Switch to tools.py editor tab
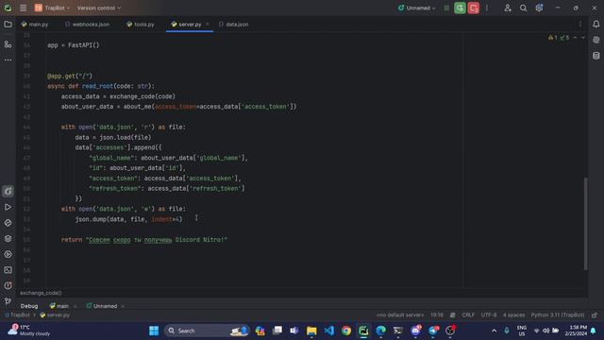 click(141, 25)
